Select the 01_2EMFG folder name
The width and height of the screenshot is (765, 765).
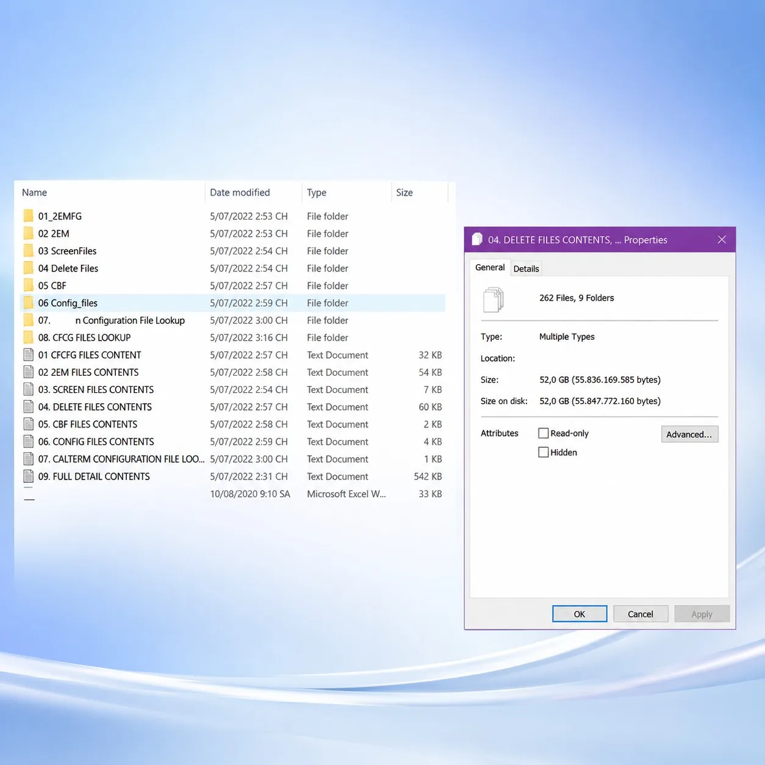point(60,216)
